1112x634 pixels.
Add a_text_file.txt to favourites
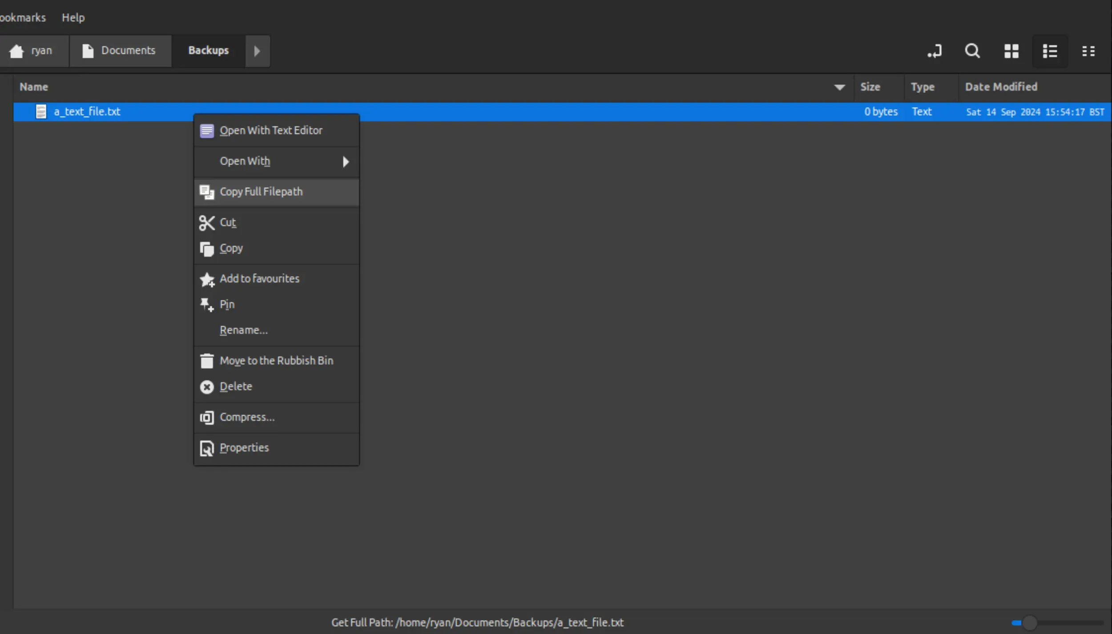coord(259,278)
